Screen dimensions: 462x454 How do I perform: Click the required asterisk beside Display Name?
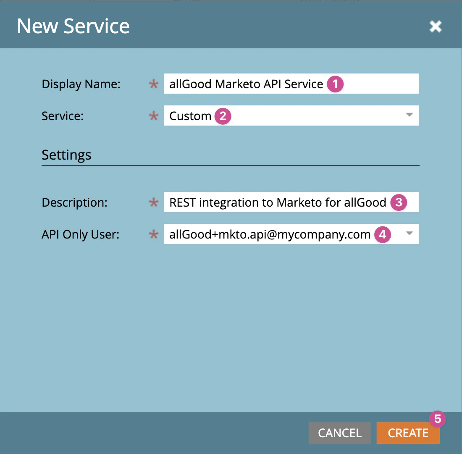point(154,84)
